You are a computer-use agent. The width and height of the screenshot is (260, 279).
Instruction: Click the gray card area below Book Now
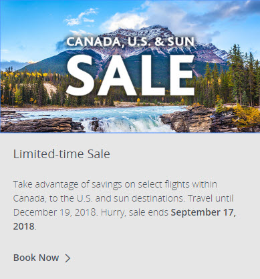click(x=130, y=272)
